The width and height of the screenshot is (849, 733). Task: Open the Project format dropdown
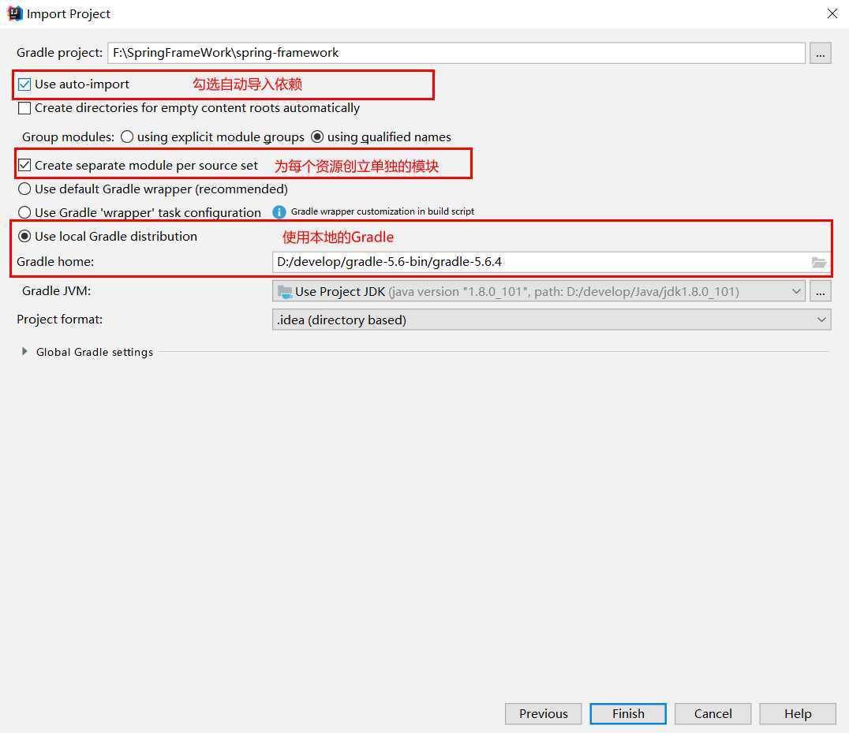(x=552, y=320)
